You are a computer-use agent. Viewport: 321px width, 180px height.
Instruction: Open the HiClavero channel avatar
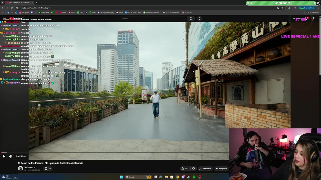20,168
